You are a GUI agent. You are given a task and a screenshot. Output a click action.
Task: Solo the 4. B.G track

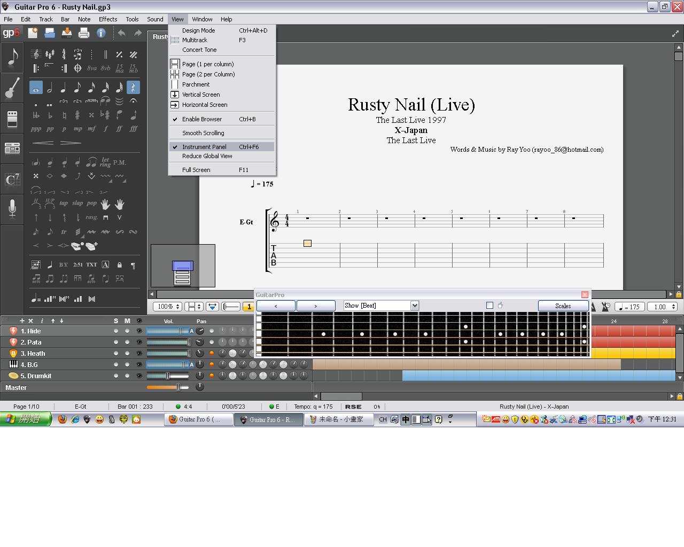coord(116,365)
